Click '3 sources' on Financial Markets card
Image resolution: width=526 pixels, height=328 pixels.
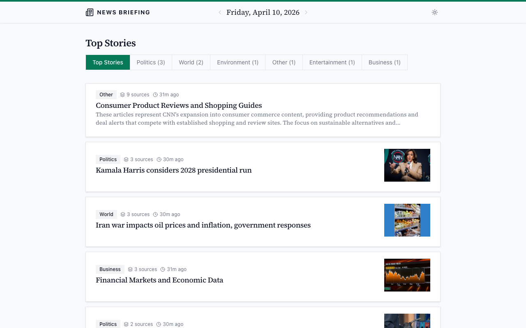[x=145, y=269]
